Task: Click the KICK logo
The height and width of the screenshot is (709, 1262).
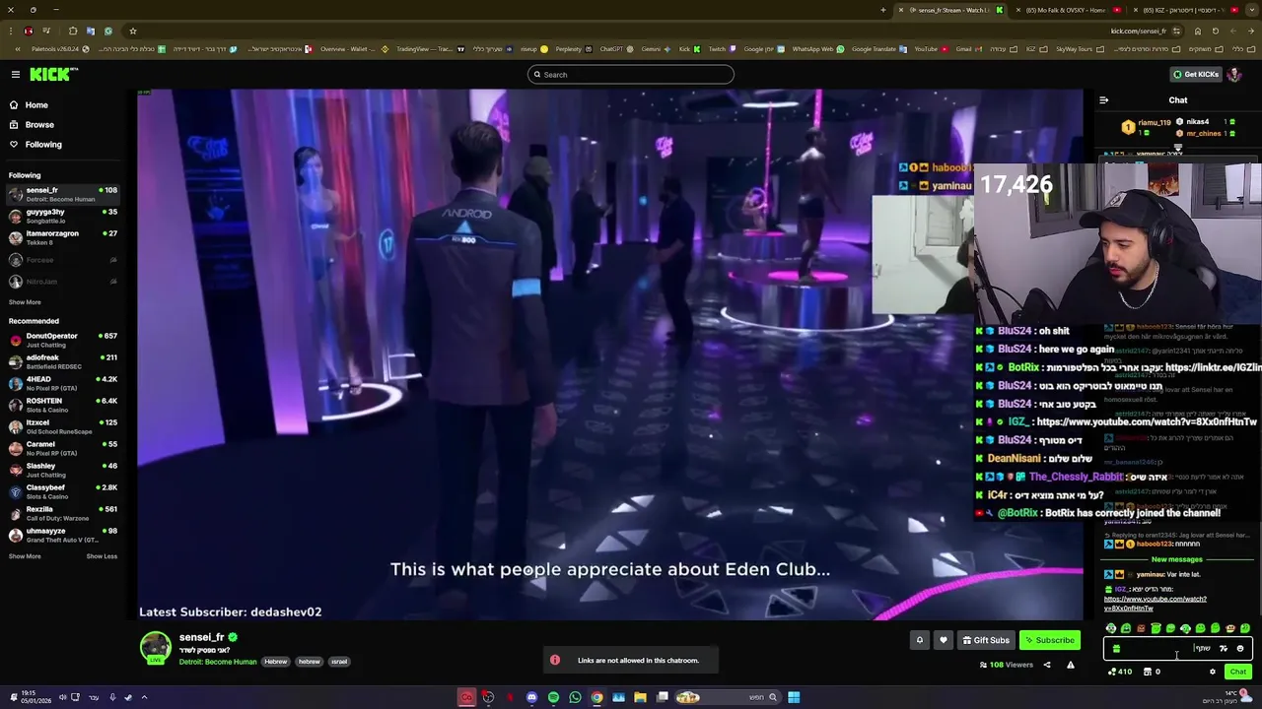Action: click(x=53, y=75)
